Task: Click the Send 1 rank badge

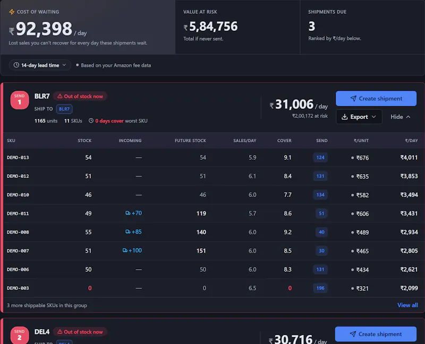Action: (x=20, y=100)
